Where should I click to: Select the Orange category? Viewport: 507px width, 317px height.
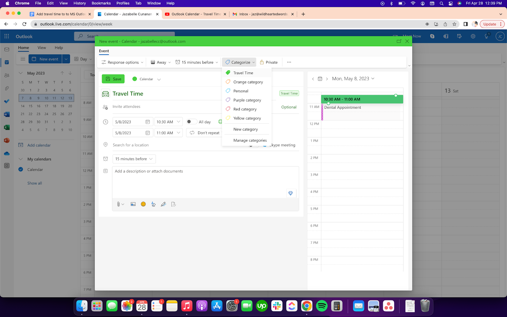click(x=247, y=82)
